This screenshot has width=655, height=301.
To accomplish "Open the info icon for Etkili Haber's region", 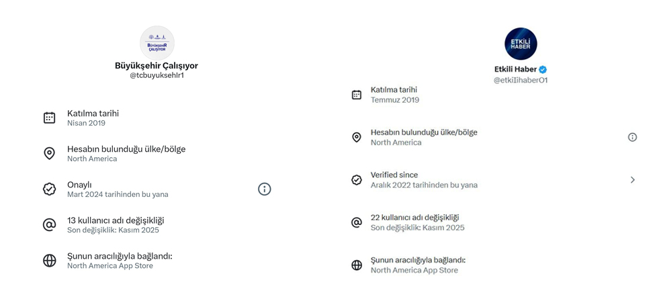I will pyautogui.click(x=632, y=137).
